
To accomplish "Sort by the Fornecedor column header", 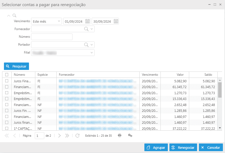I will click(x=97, y=75).
